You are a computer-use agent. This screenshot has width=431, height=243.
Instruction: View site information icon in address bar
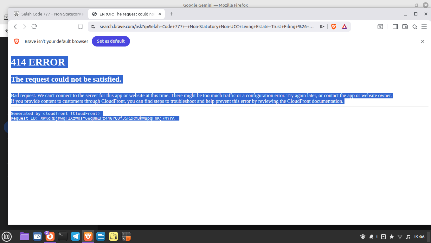click(93, 27)
